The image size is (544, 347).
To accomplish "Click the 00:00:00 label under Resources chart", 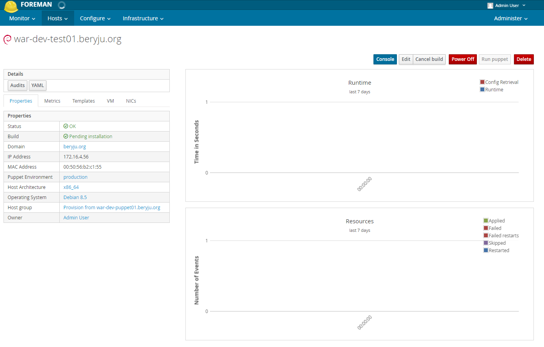I will tap(364, 322).
